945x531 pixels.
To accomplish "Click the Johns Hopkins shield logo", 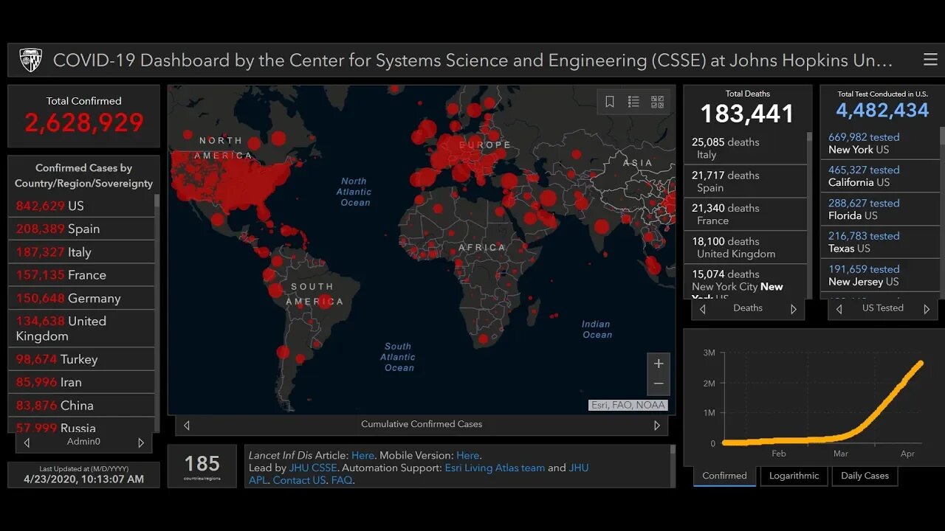I will [x=30, y=60].
